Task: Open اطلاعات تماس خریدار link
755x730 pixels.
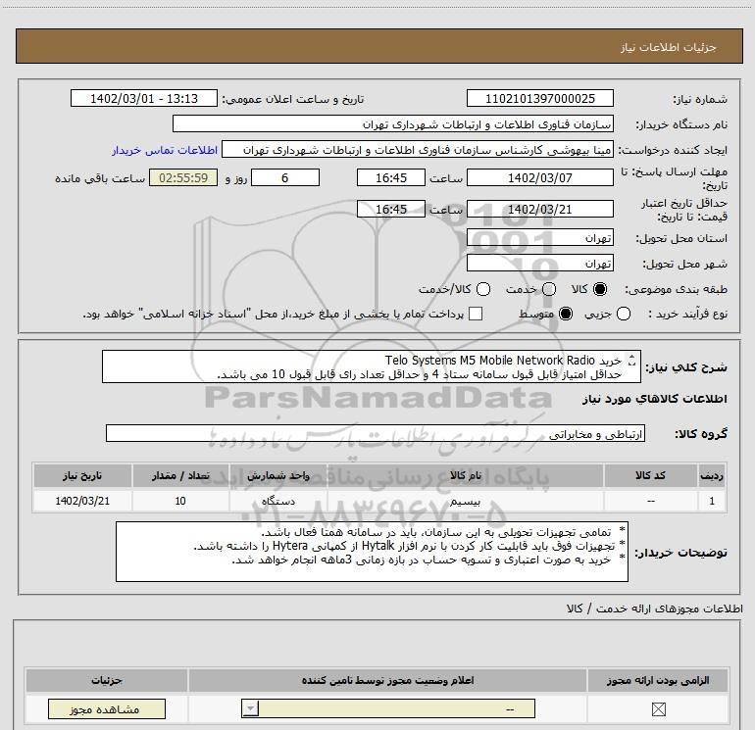Action: click(165, 150)
